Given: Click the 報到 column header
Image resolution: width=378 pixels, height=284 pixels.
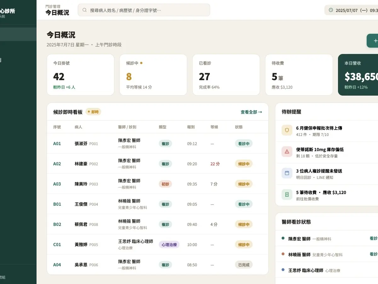Looking at the screenshot, I should [191, 127].
